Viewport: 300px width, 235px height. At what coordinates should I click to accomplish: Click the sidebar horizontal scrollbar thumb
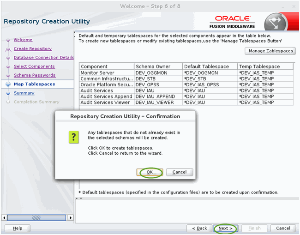pyautogui.click(x=36, y=218)
